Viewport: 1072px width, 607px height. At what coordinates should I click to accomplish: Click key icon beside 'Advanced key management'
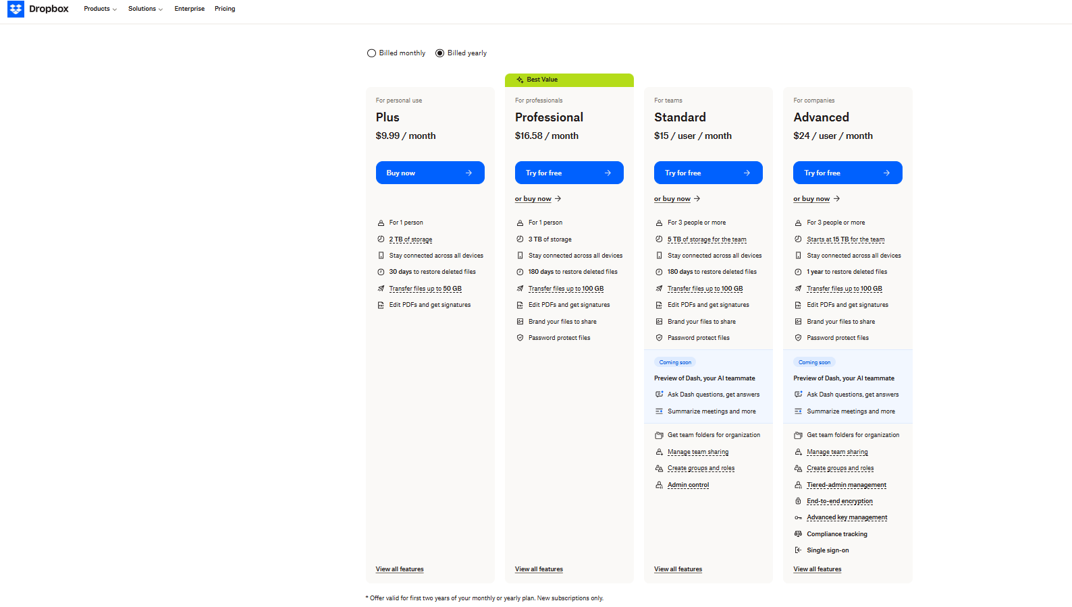click(x=798, y=517)
